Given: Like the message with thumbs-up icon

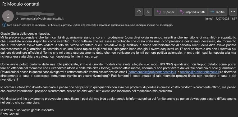Looking at the screenshot, I should [139, 12].
